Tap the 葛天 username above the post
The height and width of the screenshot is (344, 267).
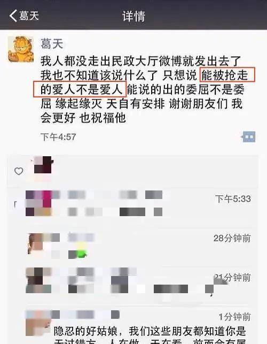click(x=52, y=43)
